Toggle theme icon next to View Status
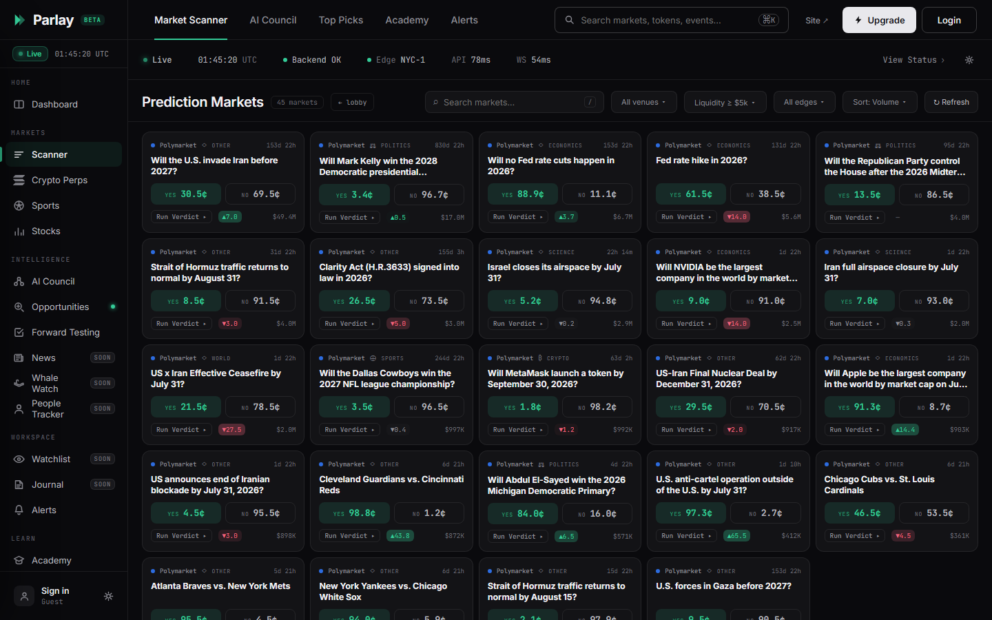The width and height of the screenshot is (992, 620). (x=969, y=60)
